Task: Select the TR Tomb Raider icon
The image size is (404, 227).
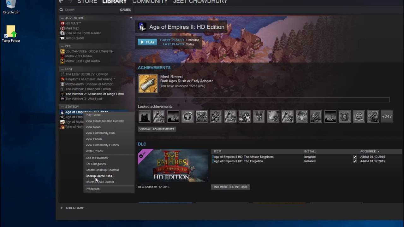Action: (x=62, y=38)
